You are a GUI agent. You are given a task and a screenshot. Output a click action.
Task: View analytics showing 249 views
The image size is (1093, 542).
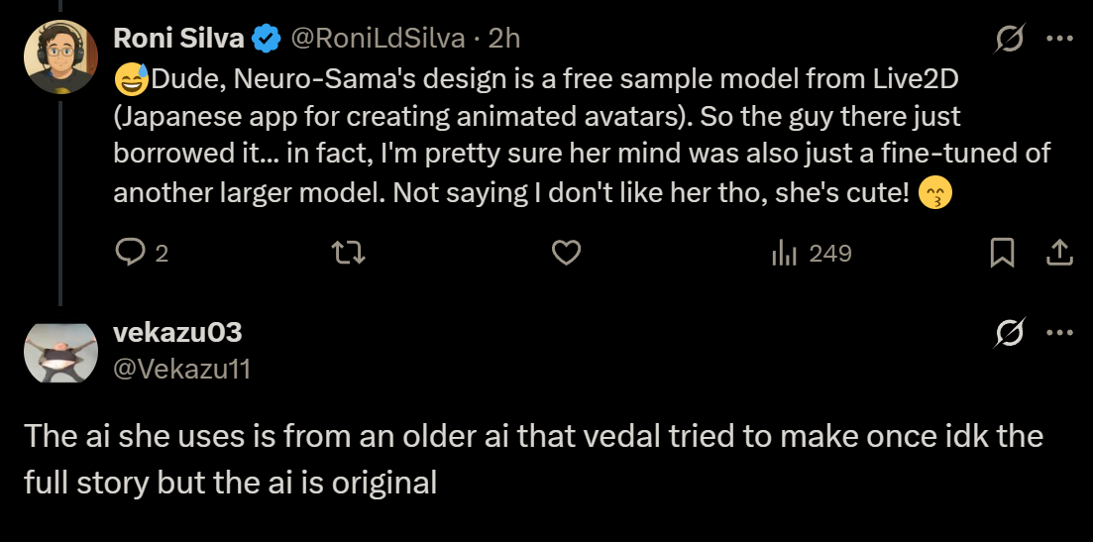coord(812,254)
